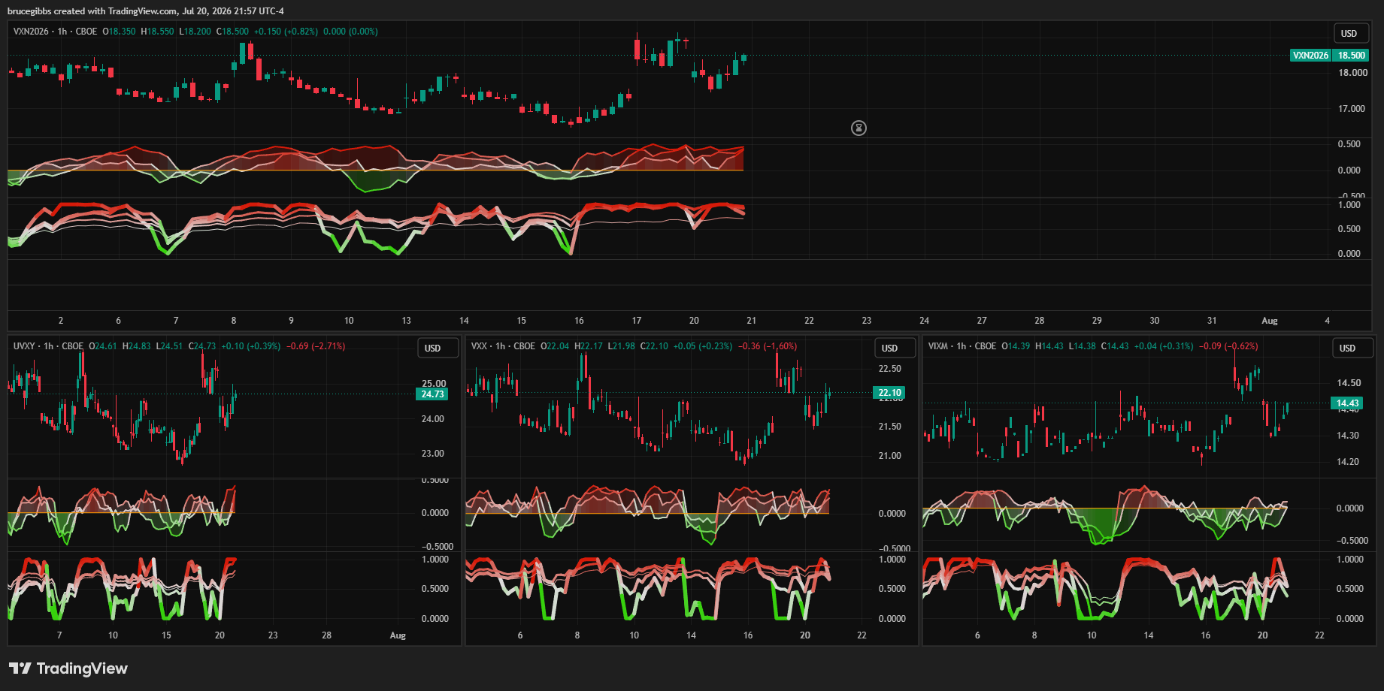Click the 'UVXY · 1h · CBOE' symbol title
The width and height of the screenshot is (1384, 691).
click(x=49, y=346)
